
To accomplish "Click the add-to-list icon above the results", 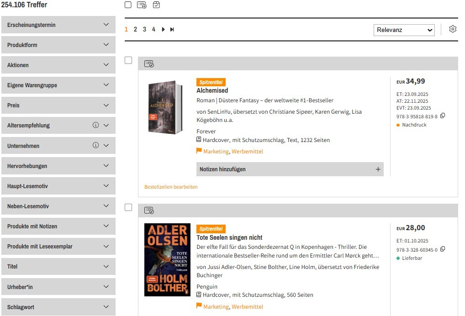I will click(x=142, y=5).
